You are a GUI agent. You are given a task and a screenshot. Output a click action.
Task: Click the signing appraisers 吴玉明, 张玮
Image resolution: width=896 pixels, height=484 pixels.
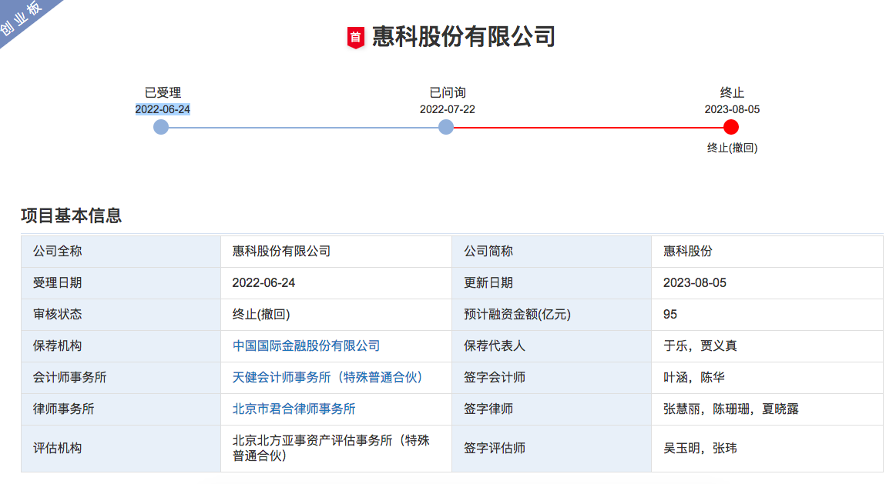coord(700,448)
